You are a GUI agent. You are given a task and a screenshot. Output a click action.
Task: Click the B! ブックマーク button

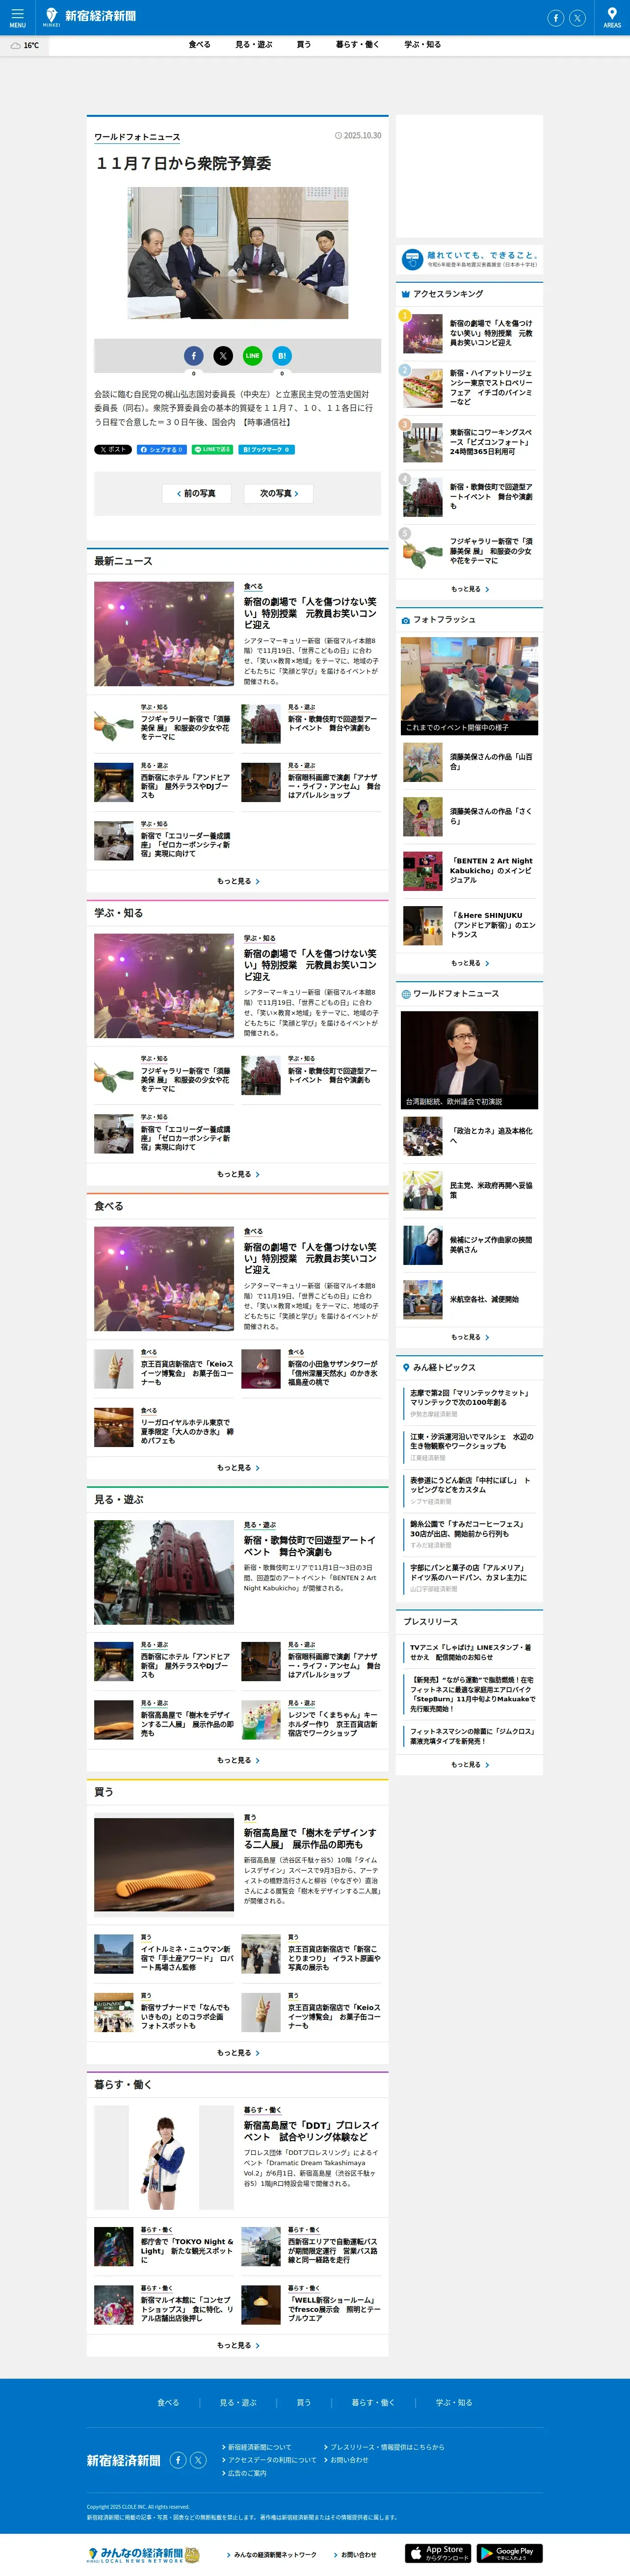267,449
